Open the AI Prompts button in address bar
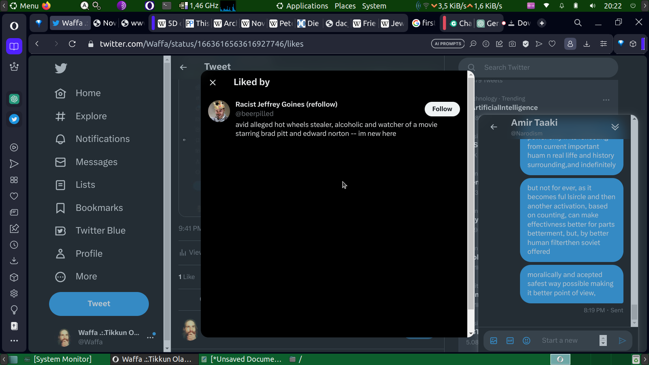 (x=448, y=44)
